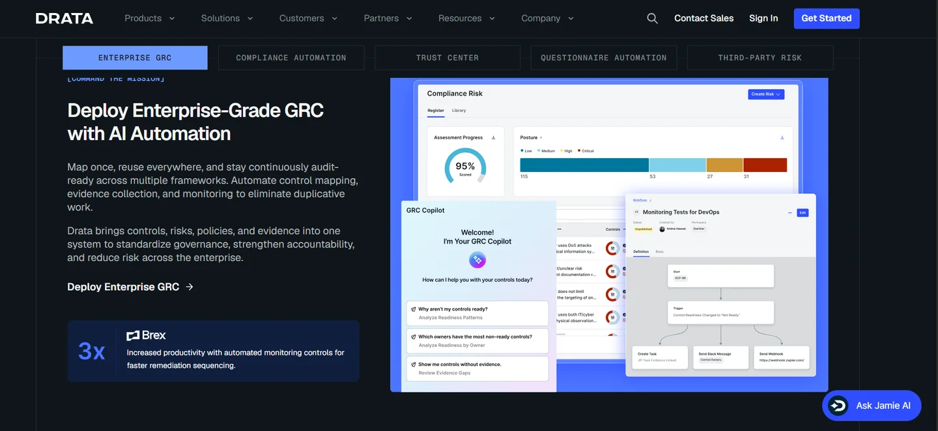Open the search icon in header
Image resolution: width=938 pixels, height=431 pixels.
pos(652,18)
